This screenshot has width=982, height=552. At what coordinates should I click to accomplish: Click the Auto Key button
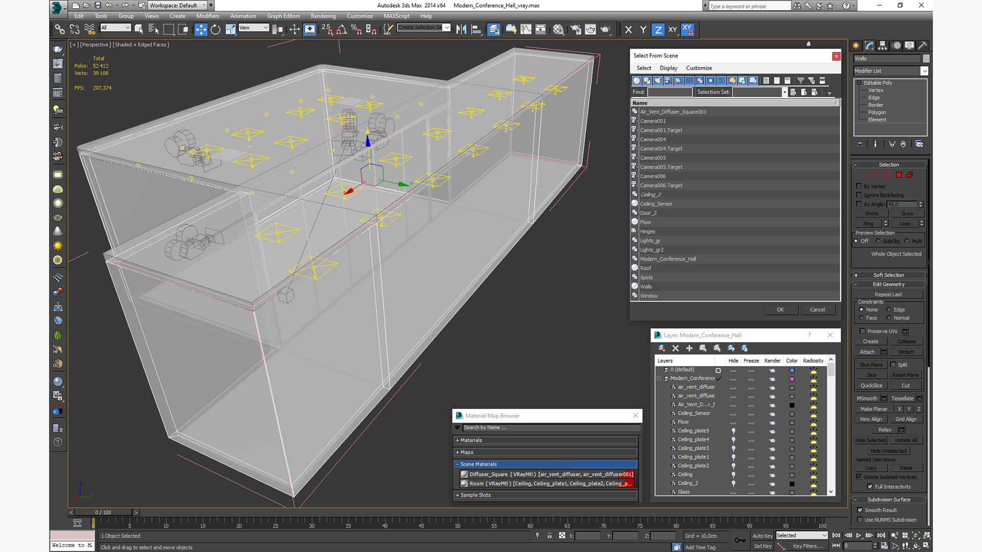coord(762,536)
